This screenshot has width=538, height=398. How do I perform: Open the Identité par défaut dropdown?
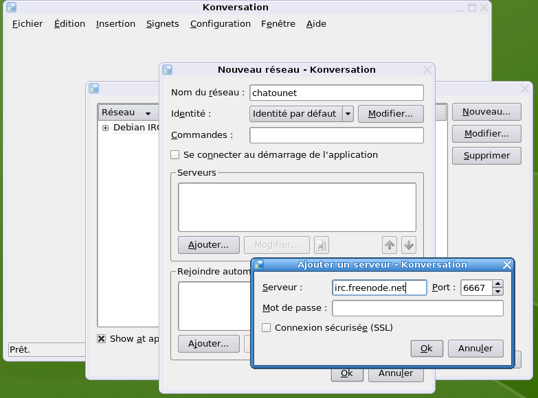point(347,114)
